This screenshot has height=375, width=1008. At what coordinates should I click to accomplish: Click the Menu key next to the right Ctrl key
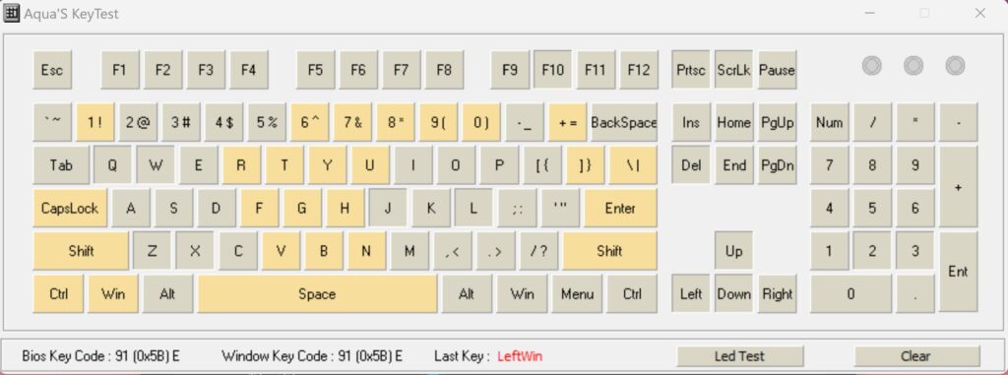coord(577,294)
